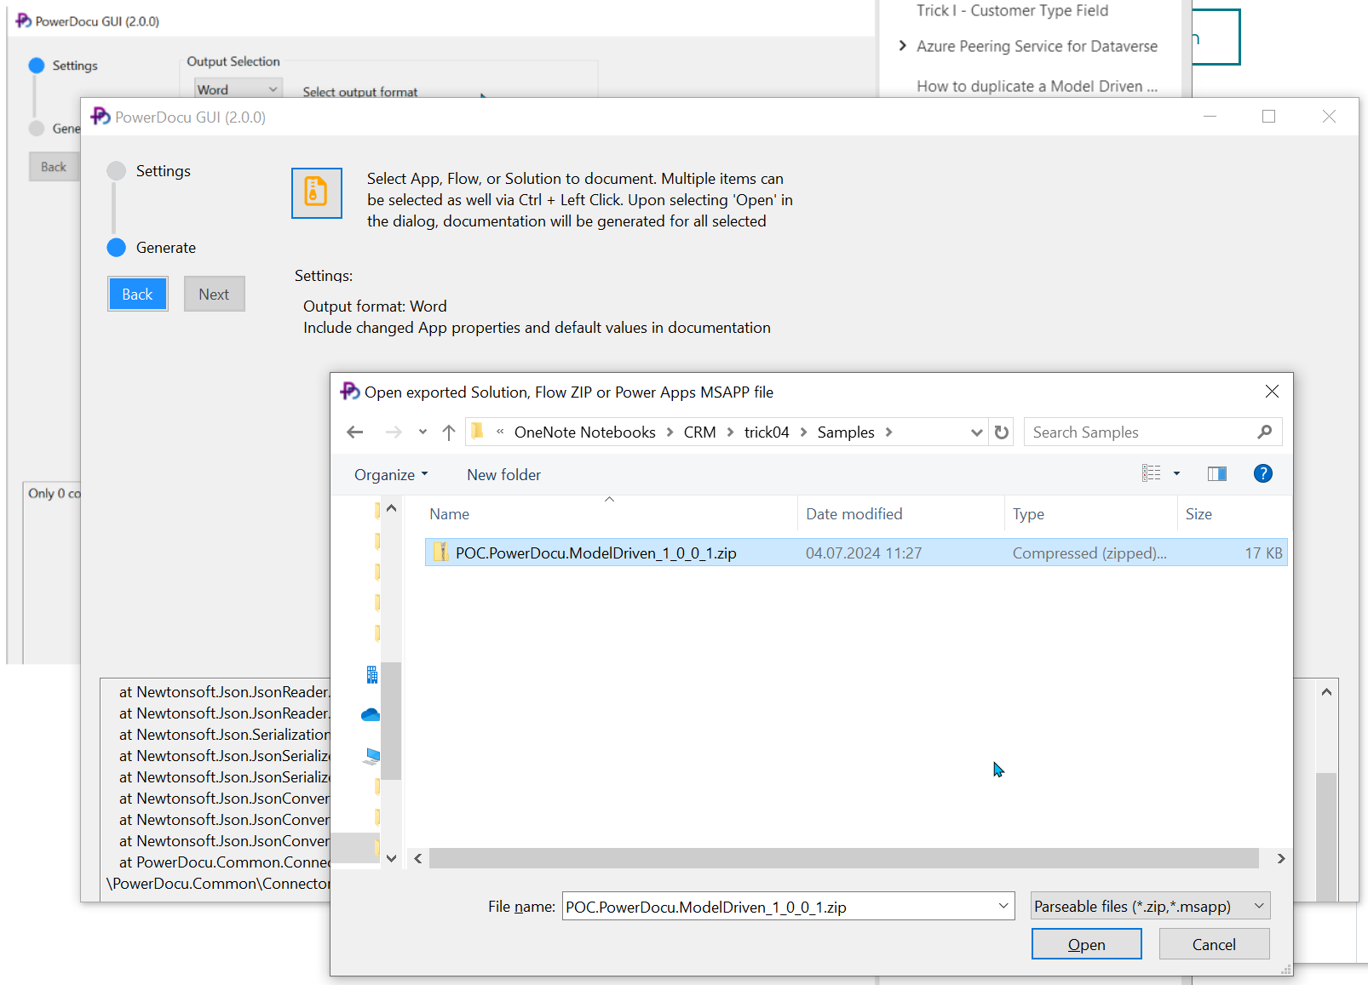Click the Back arrow in the file dialog
1368x985 pixels.
pos(355,432)
